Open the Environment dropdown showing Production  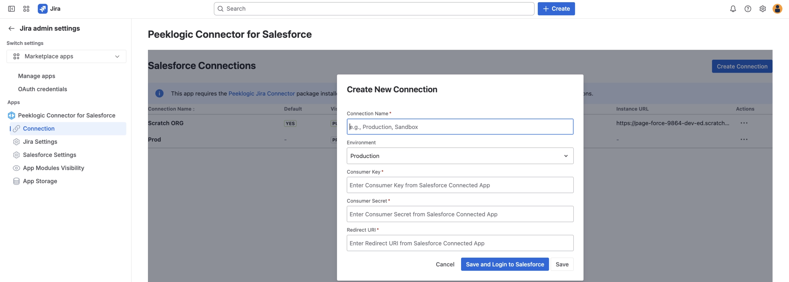[x=460, y=156]
